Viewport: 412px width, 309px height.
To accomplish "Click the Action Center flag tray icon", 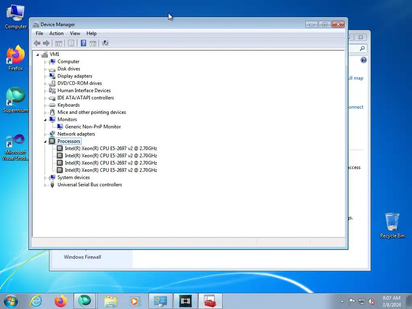I will (352, 301).
